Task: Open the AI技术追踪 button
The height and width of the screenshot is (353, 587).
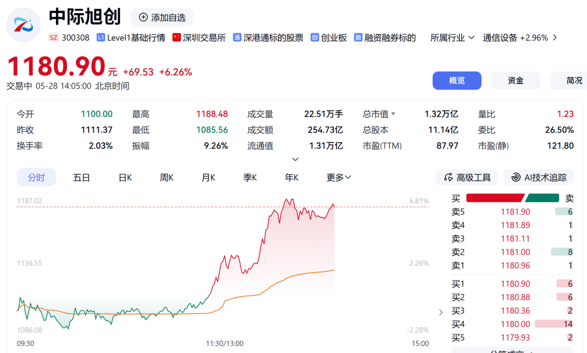Action: pos(538,177)
